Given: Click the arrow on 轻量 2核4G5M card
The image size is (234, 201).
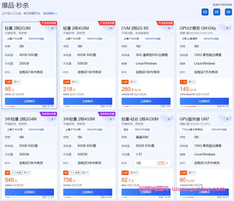Looking at the screenshot, I should click(111, 28).
